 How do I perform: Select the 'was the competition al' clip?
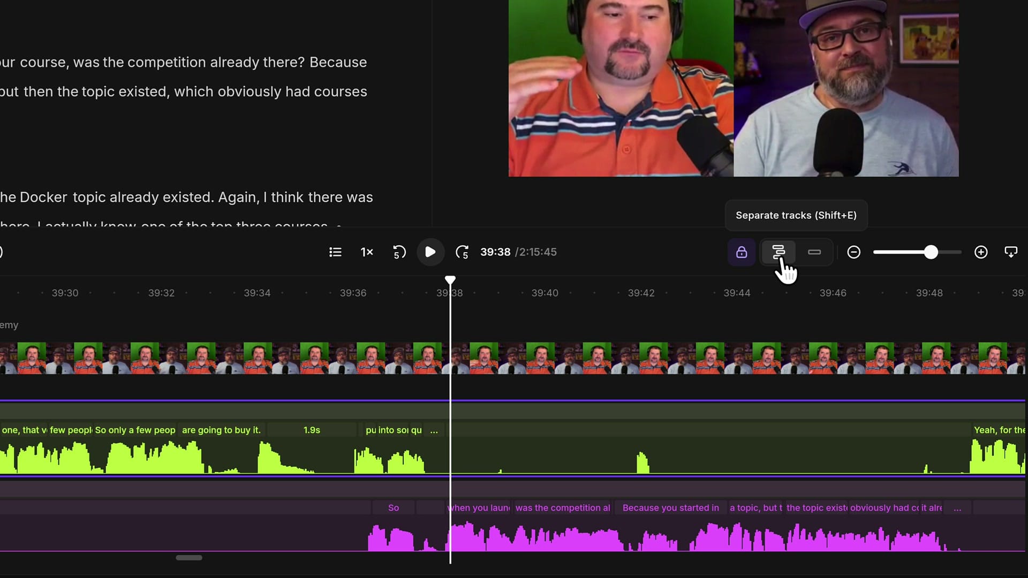pyautogui.click(x=563, y=508)
